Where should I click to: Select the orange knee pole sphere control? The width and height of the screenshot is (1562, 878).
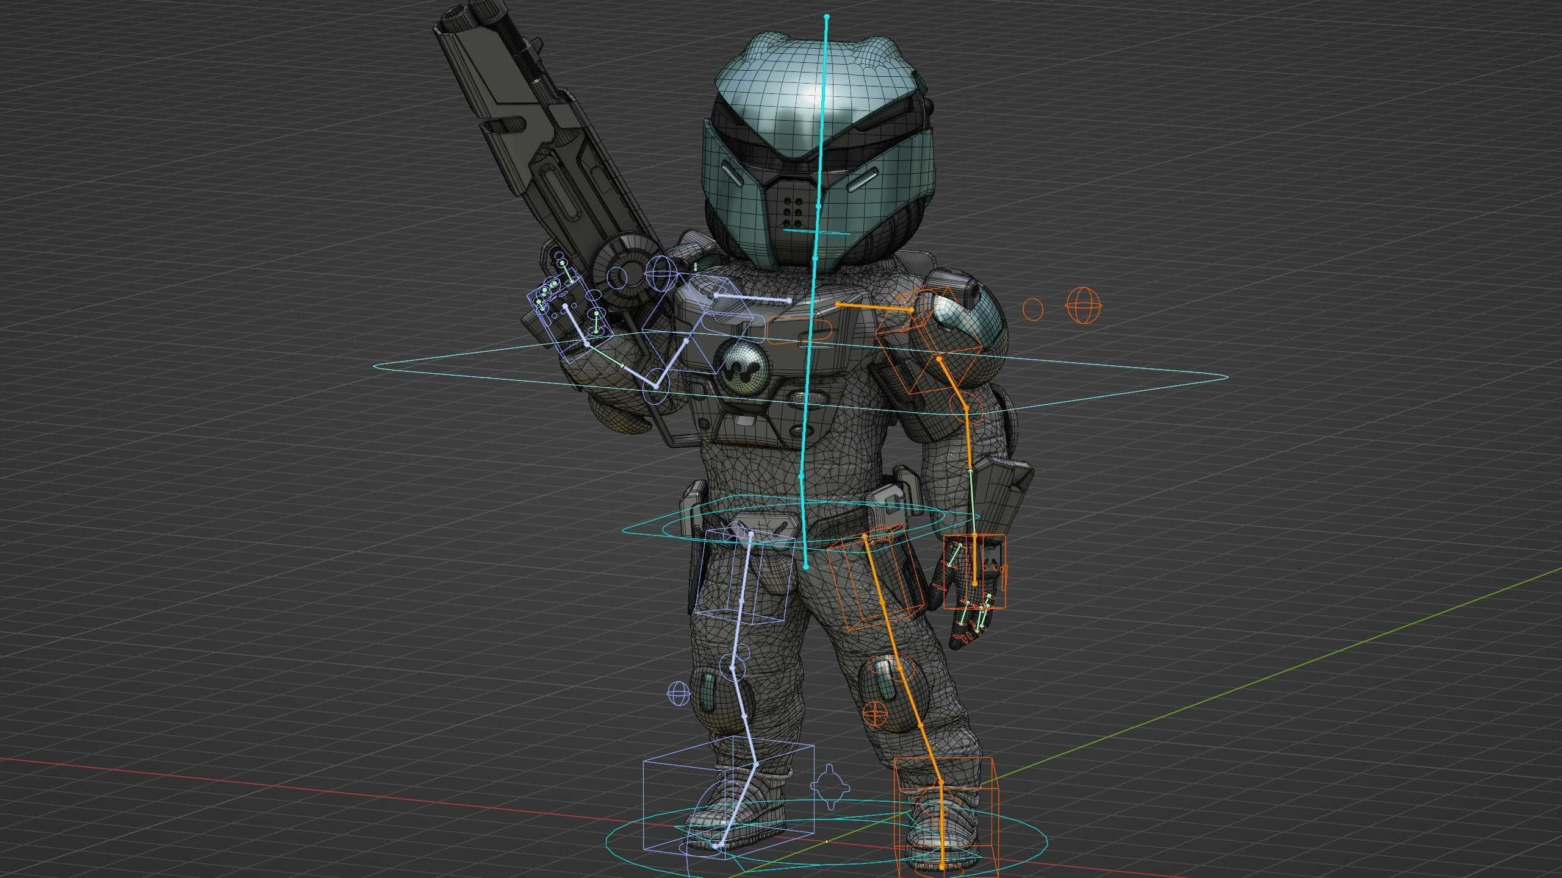(x=874, y=715)
